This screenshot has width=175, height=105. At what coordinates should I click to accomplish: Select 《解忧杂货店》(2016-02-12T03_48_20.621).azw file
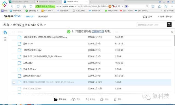pos(45,37)
